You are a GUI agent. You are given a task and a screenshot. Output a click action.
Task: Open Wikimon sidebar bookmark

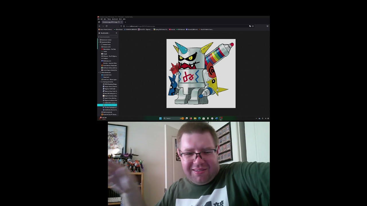click(109, 56)
